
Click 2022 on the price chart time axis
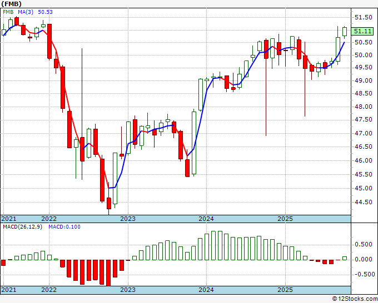(x=49, y=219)
